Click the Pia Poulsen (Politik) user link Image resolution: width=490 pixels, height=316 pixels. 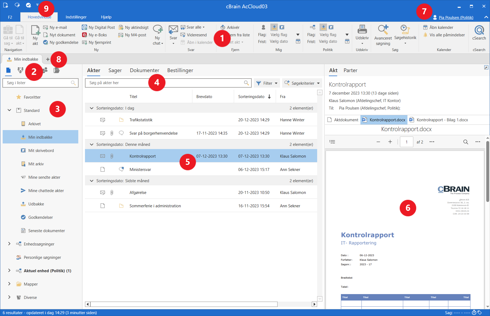click(x=456, y=18)
